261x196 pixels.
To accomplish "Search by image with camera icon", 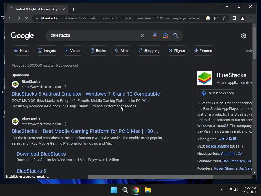I will tap(165, 35).
